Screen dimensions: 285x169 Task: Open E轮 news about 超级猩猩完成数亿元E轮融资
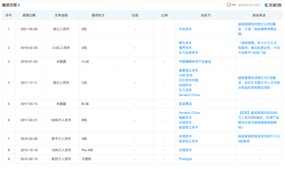pyautogui.click(x=257, y=29)
